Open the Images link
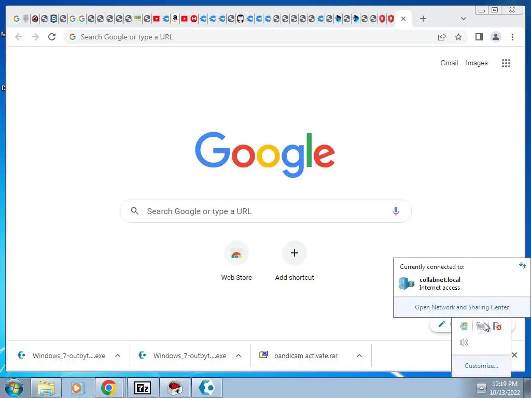Screen dimensions: 531x398 (x=477, y=63)
